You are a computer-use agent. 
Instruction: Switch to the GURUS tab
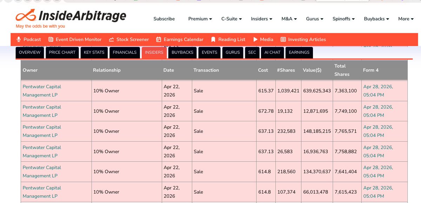point(233,52)
